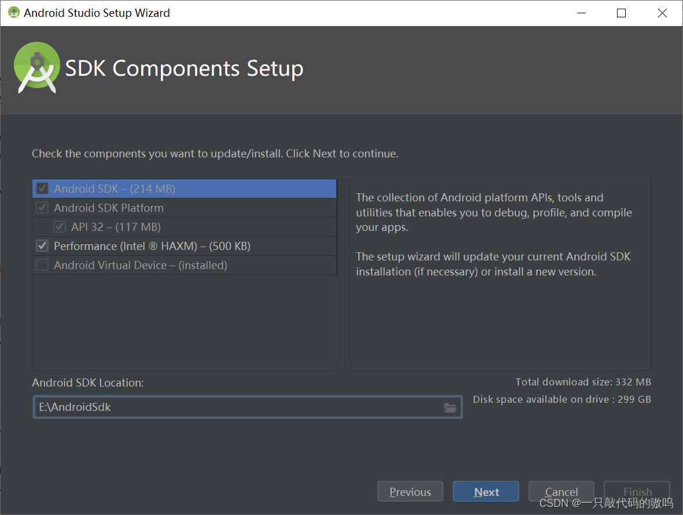
Task: Select the Android SDK – (214 MB) row
Action: pyautogui.click(x=184, y=189)
